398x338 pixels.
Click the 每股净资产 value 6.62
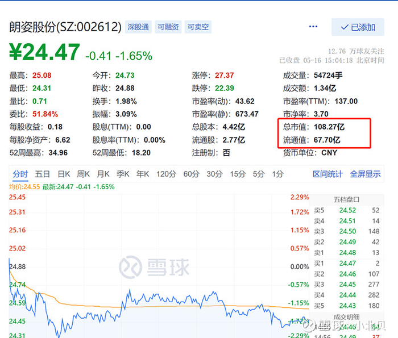pyautogui.click(x=63, y=140)
